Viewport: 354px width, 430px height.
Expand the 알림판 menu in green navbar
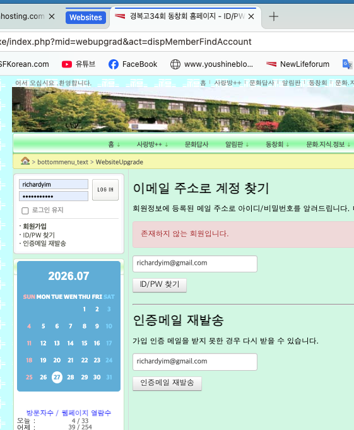point(237,144)
